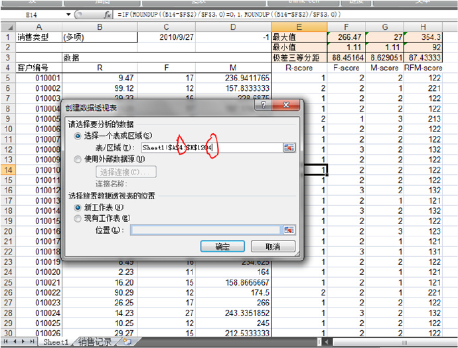Click the next sheet navigation arrow
The image size is (458, 348).
tap(23, 341)
